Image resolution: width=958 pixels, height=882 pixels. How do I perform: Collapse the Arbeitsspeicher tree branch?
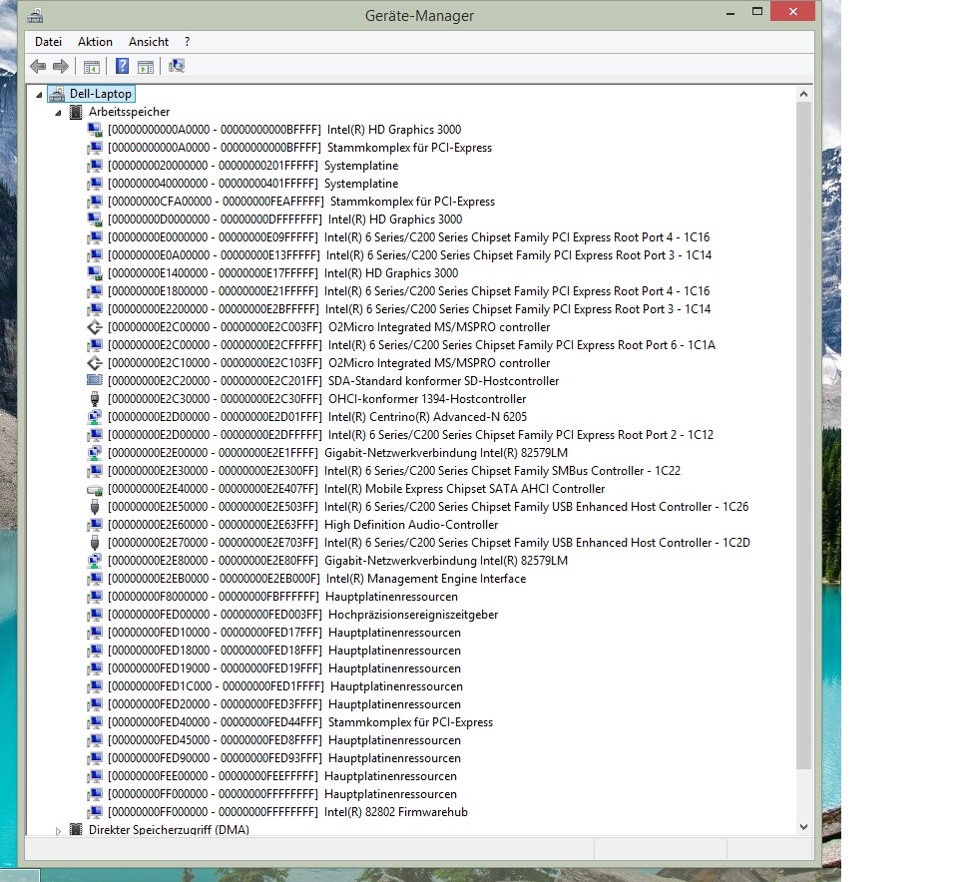point(58,113)
